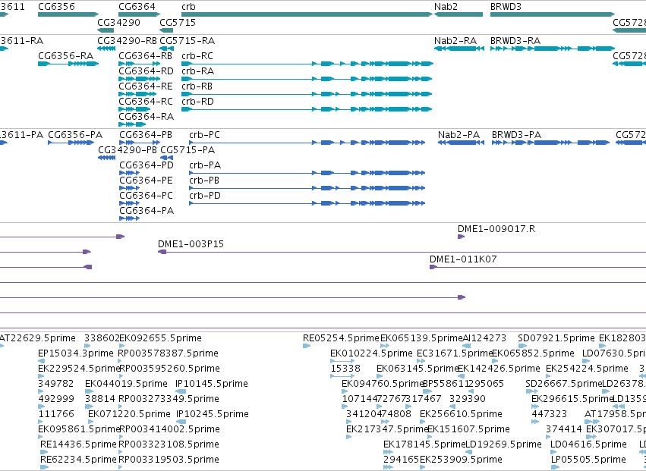This screenshot has width=646, height=471.
Task: Select the IP10145.5prime EST label
Action: [x=212, y=383]
